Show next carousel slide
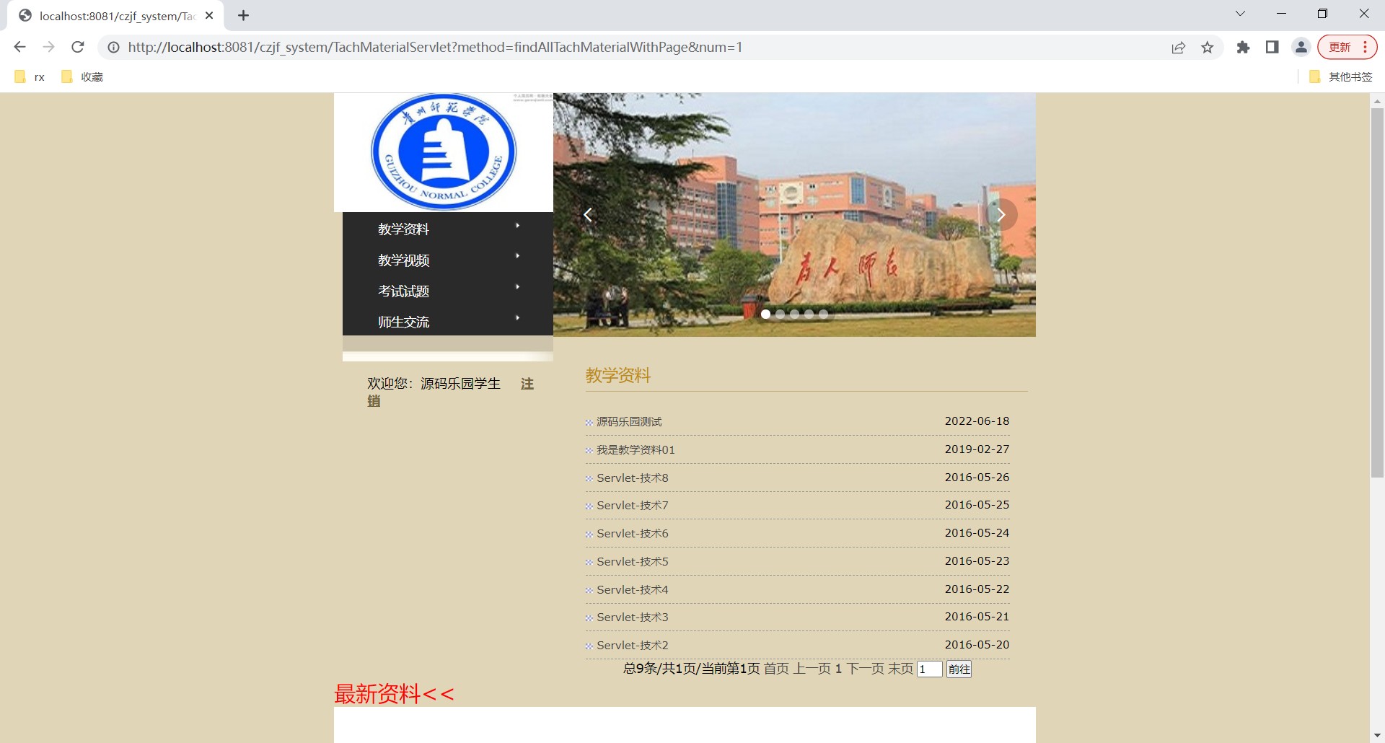 (1001, 215)
